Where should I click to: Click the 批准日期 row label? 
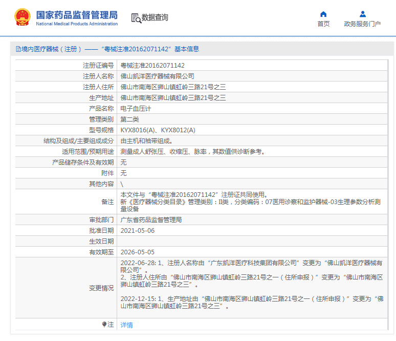coord(101,231)
